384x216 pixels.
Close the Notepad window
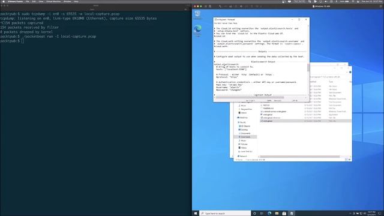[306, 19]
